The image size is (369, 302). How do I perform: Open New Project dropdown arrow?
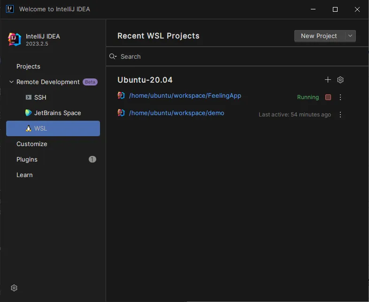pos(350,36)
